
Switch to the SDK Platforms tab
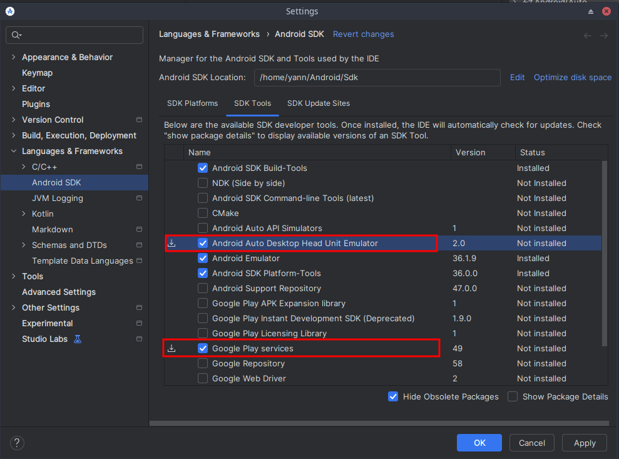(192, 103)
